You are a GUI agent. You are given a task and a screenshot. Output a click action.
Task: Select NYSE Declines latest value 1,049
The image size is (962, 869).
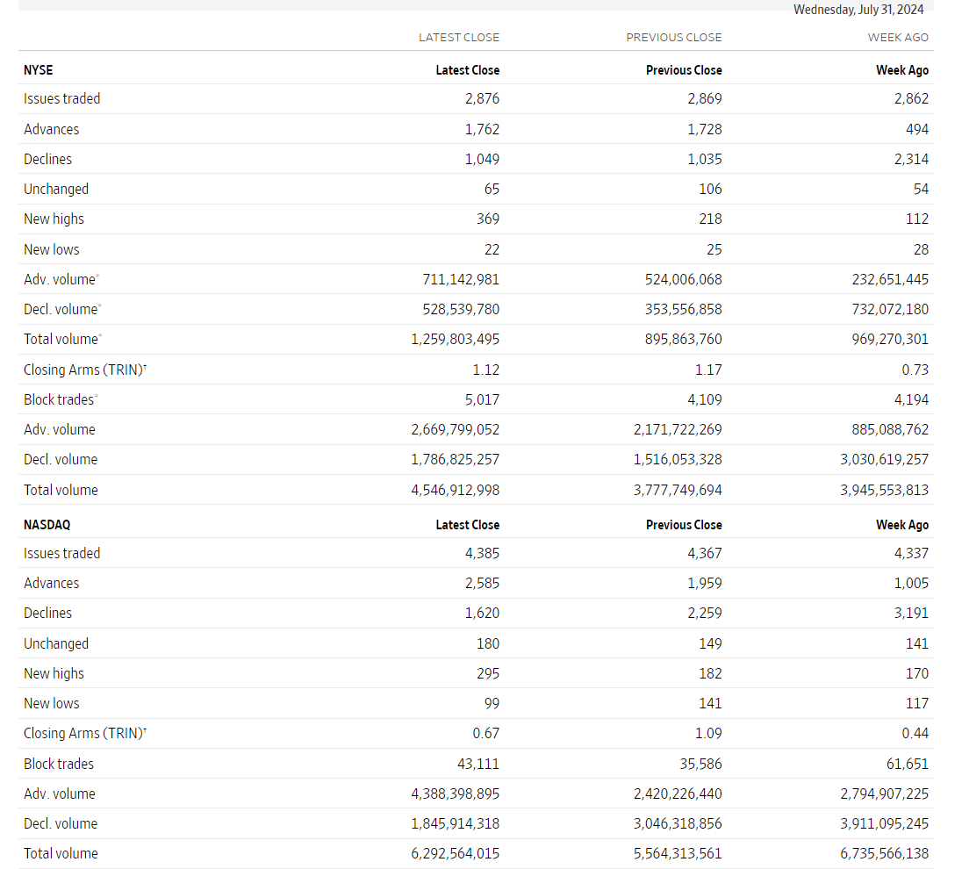[482, 159]
